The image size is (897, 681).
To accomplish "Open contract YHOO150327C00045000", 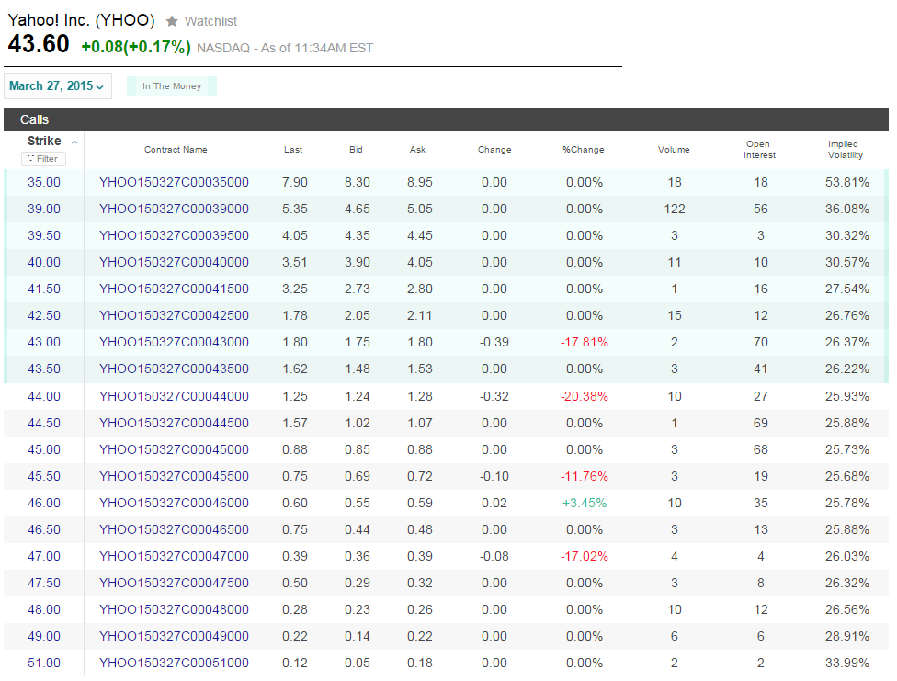I will [x=174, y=449].
